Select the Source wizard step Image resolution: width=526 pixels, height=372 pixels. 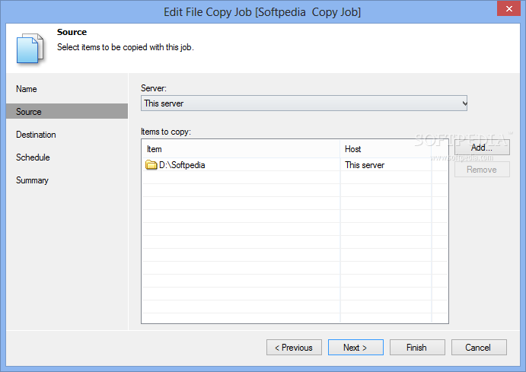pyautogui.click(x=67, y=111)
